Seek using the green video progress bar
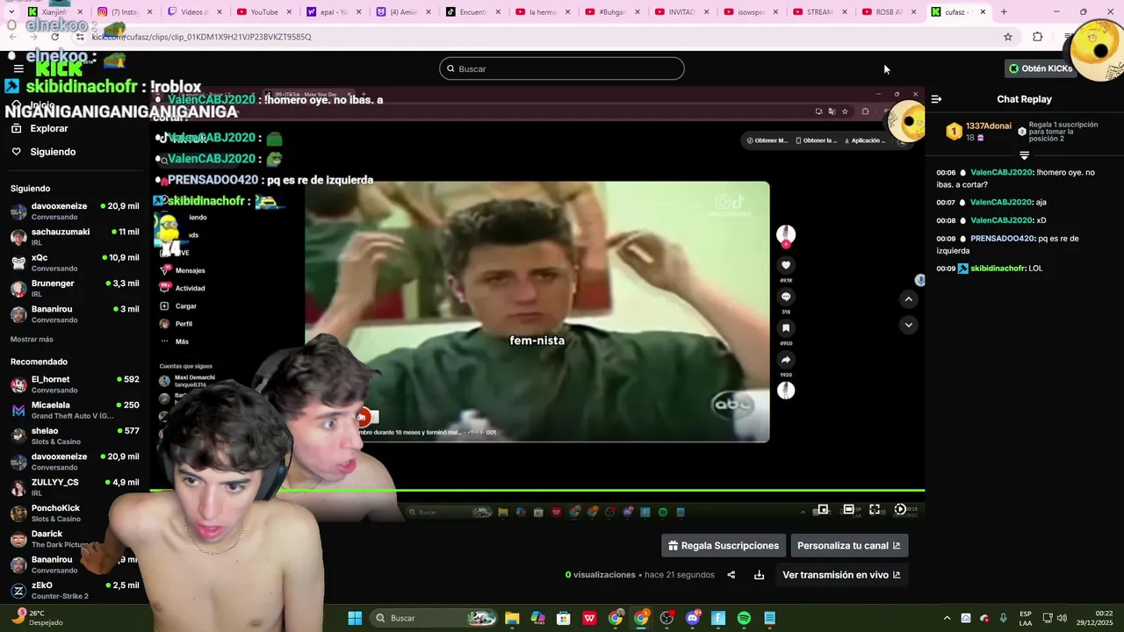 coord(537,490)
